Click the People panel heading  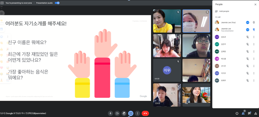click(x=219, y=4)
